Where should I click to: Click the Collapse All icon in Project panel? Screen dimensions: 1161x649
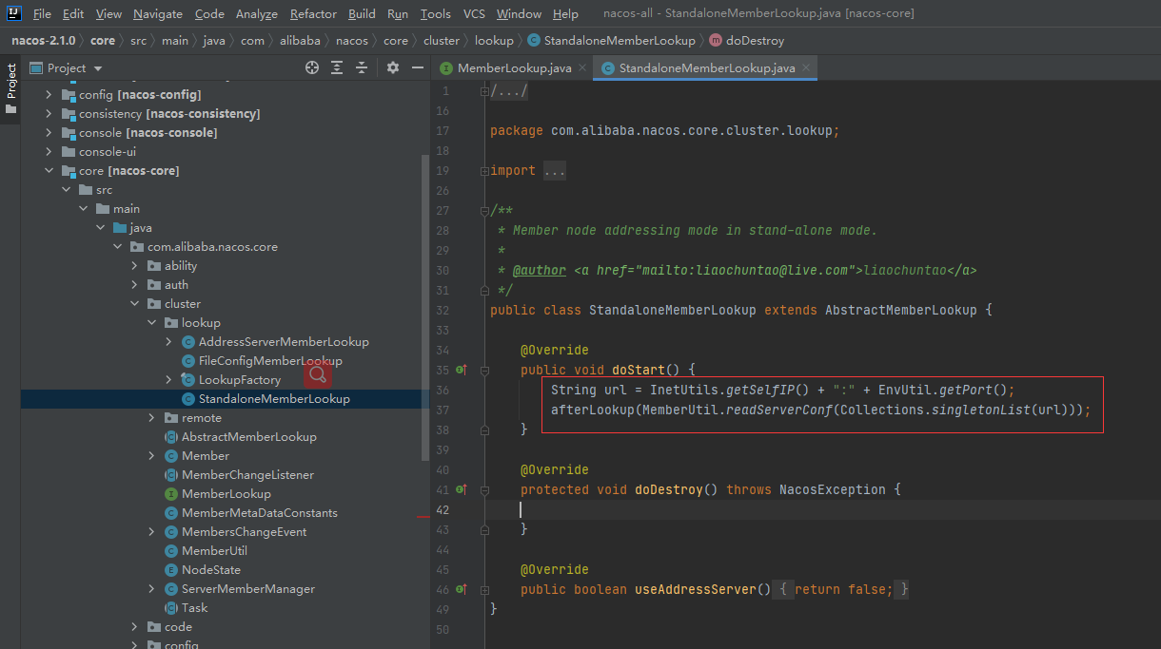(x=362, y=67)
